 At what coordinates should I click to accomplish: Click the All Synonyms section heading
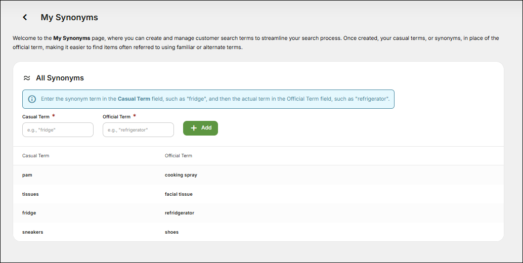(60, 78)
